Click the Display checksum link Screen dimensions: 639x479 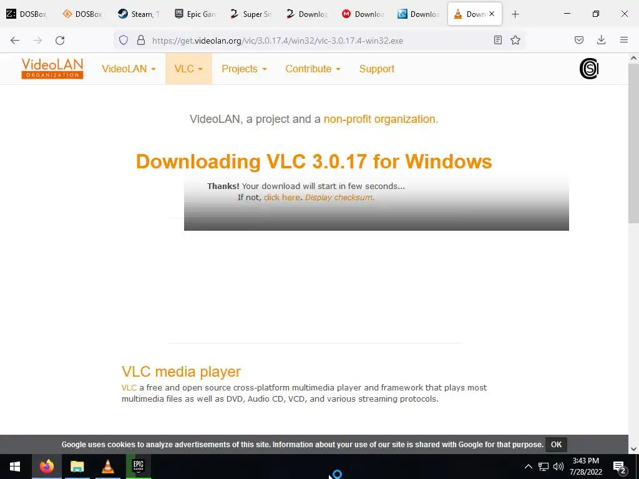pos(339,198)
